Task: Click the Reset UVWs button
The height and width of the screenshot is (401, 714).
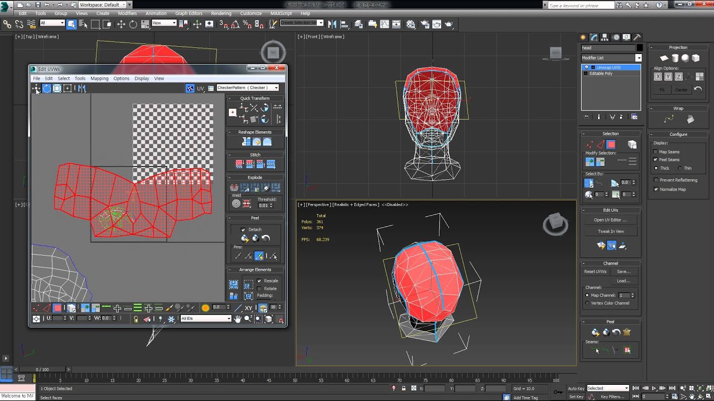Action: tap(595, 272)
